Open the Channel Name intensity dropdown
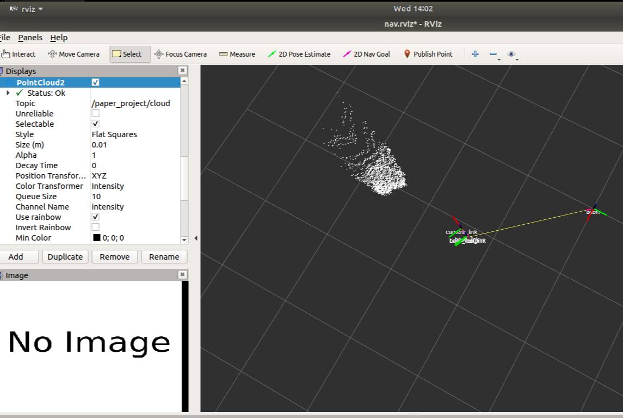Screen dimensions: 623x418 135,207
